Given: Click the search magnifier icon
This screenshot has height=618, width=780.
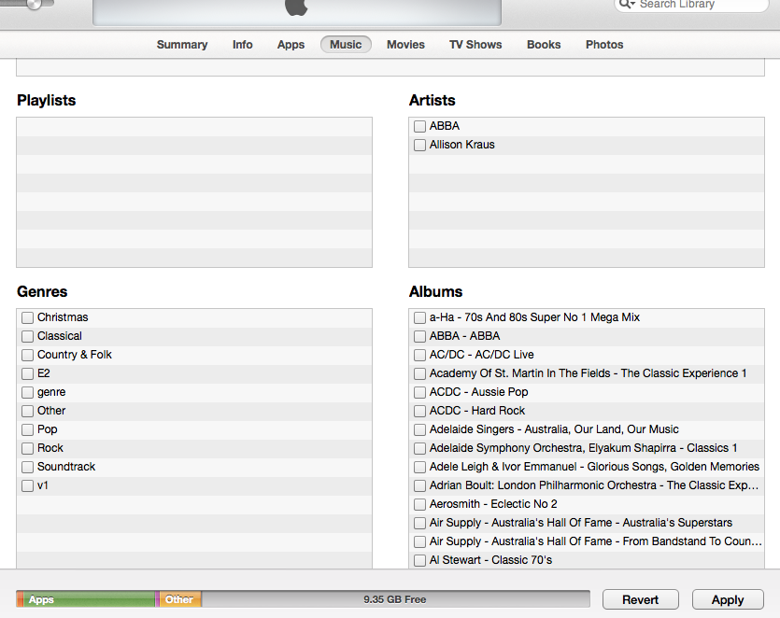Looking at the screenshot, I should point(626,4).
